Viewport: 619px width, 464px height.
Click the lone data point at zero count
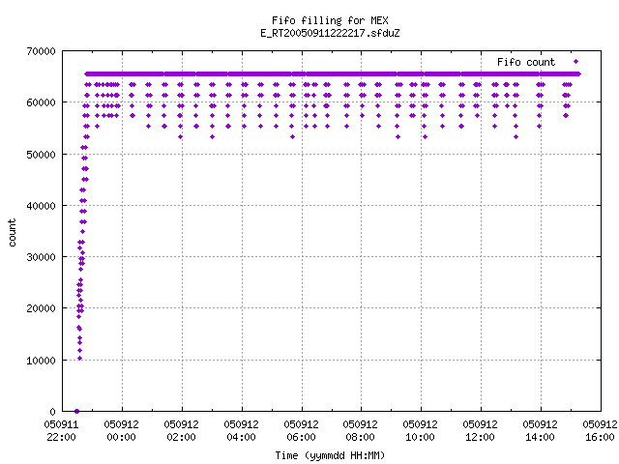(77, 412)
